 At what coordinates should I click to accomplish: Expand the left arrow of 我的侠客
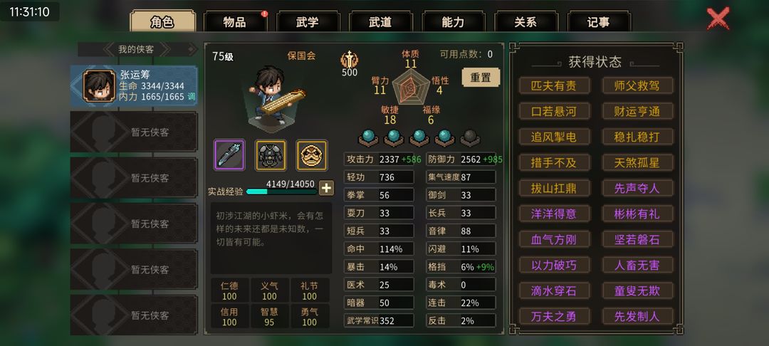[x=110, y=49]
